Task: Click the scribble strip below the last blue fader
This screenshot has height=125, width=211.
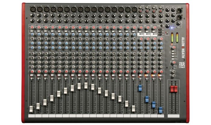Action: tap(161, 116)
